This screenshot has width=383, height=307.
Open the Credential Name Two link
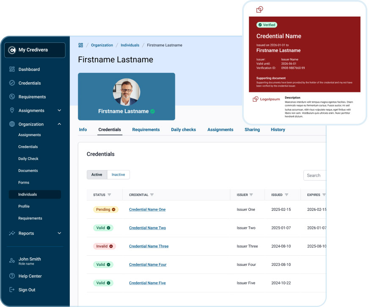point(148,228)
